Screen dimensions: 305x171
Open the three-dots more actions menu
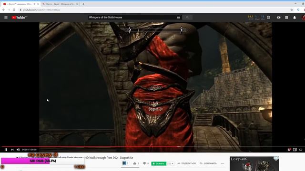[x=223, y=163]
